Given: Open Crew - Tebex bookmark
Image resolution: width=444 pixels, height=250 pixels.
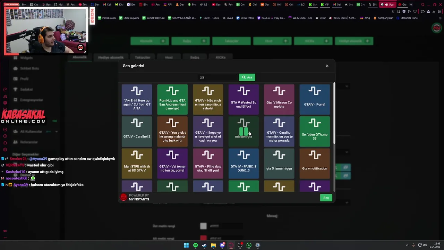Looking at the screenshot, I should point(209,18).
